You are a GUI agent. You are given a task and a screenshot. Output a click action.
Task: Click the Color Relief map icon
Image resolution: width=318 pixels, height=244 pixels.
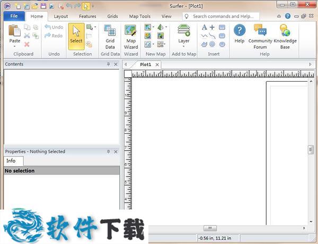161,36
